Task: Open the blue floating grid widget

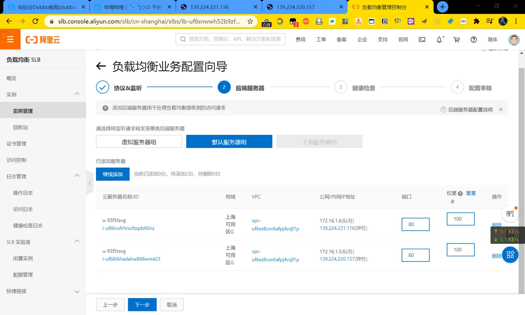Action: point(510,255)
